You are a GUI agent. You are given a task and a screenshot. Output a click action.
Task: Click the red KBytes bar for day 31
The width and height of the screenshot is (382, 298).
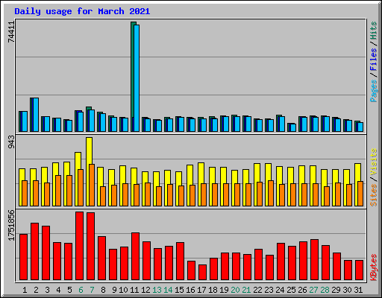pyautogui.click(x=359, y=270)
